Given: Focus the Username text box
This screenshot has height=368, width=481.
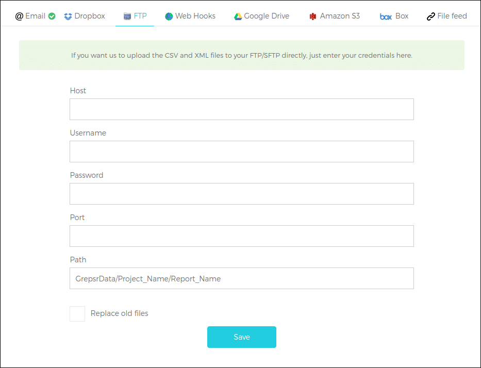Looking at the screenshot, I should (x=242, y=152).
